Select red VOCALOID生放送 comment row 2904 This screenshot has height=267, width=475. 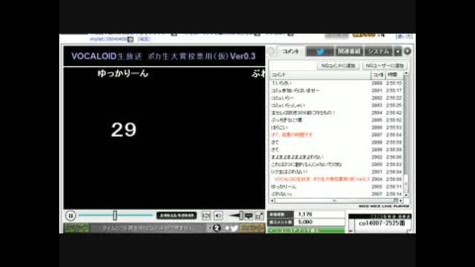tap(336, 179)
